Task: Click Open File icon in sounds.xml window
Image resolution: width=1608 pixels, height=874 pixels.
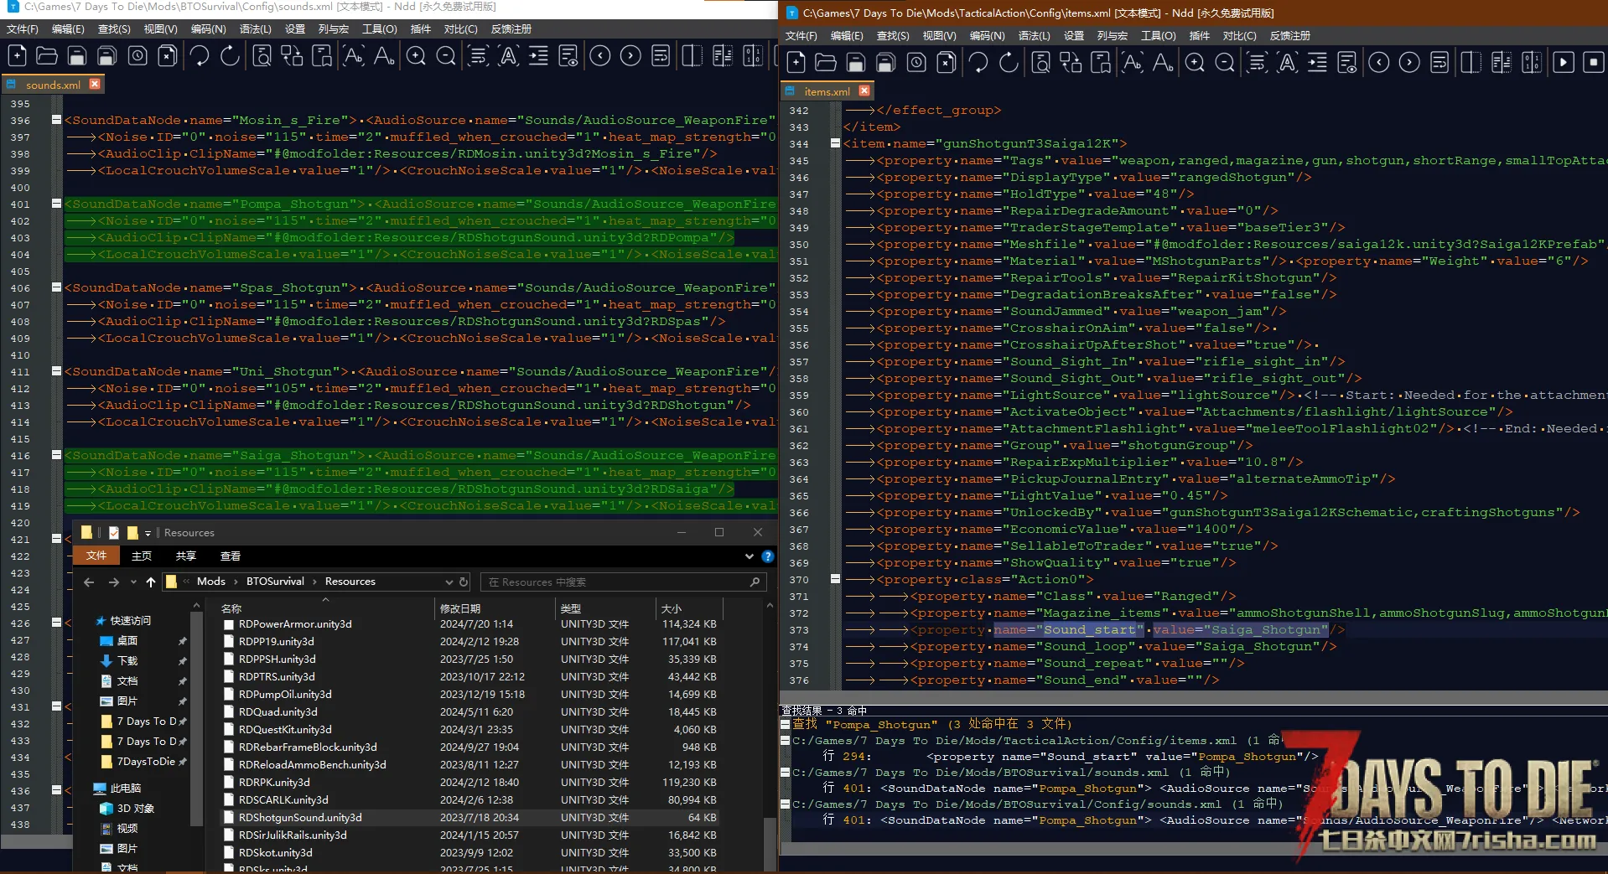Action: coord(47,56)
